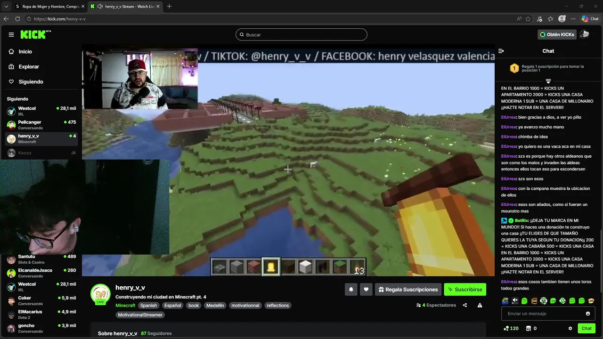Click the Buscar search field

click(x=301, y=34)
